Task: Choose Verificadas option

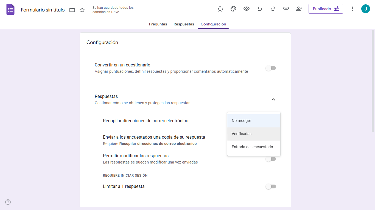Action: coord(254,134)
